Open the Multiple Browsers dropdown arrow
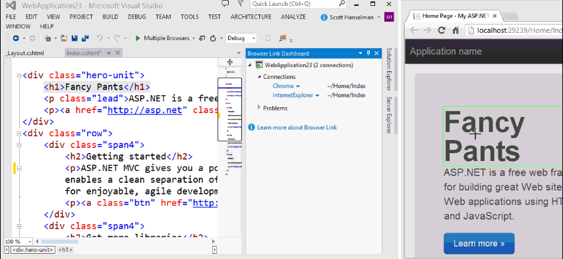 coord(194,38)
